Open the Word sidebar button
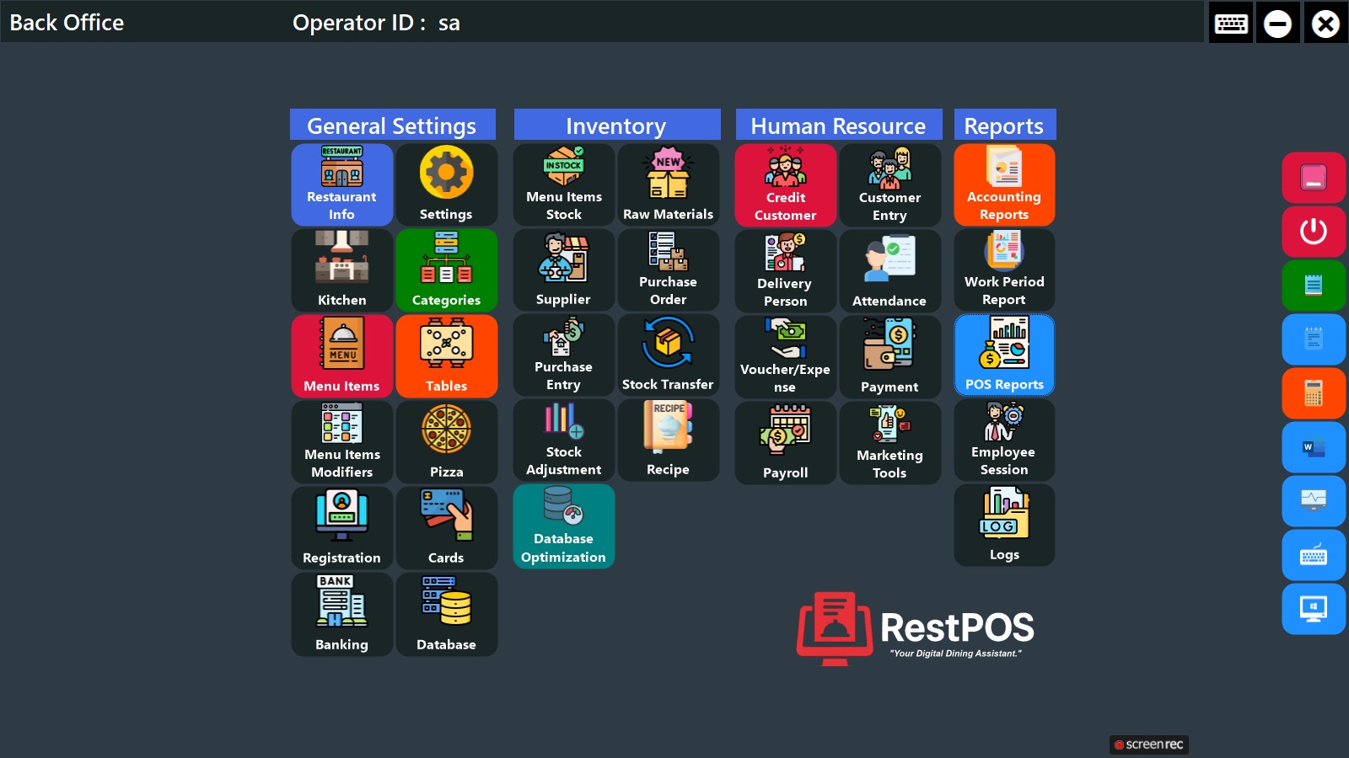 [1314, 447]
